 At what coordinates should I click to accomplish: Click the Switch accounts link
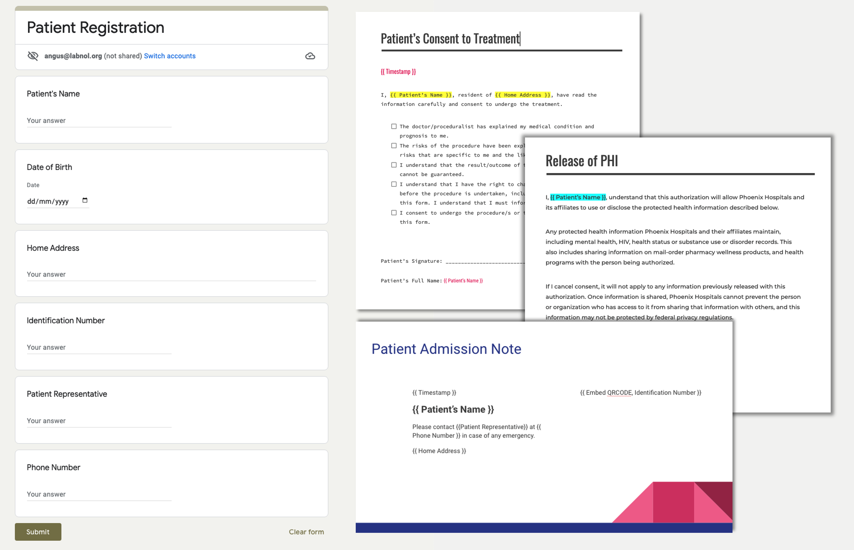click(x=169, y=56)
